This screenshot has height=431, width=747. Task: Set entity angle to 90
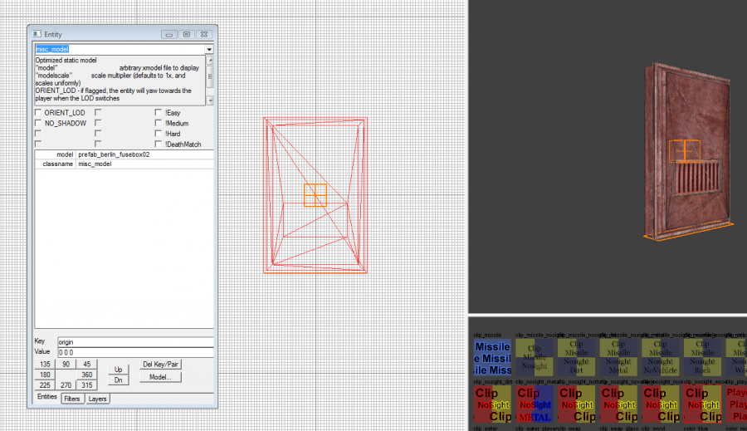click(x=65, y=364)
